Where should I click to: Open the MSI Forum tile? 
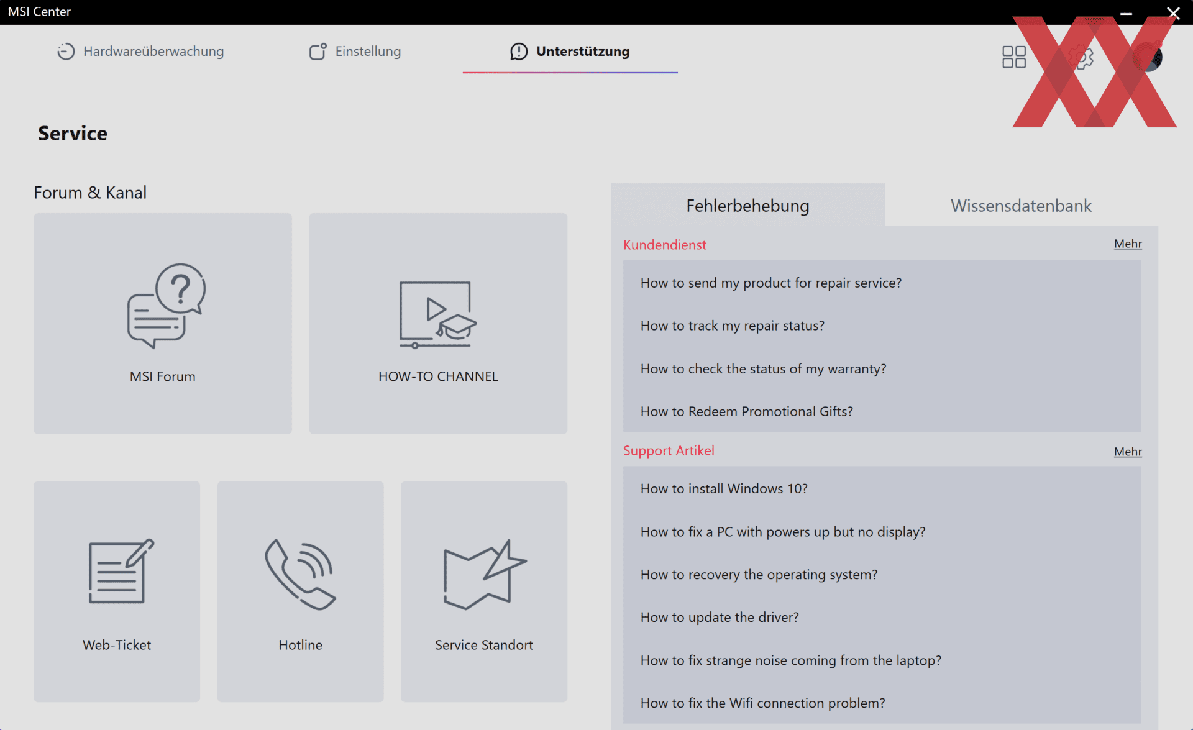(x=163, y=323)
